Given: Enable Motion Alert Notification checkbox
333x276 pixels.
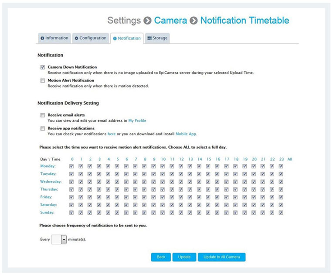Looking at the screenshot, I should (x=43, y=81).
